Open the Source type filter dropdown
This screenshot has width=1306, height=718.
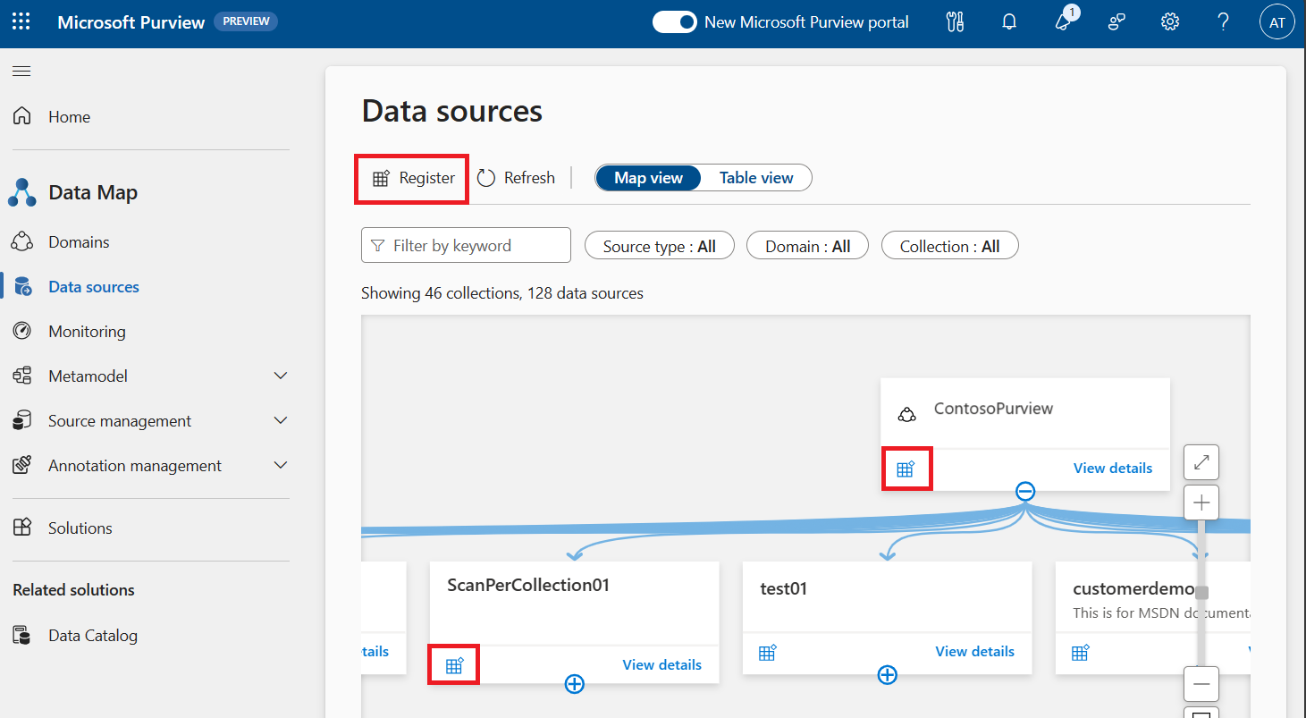tap(659, 246)
